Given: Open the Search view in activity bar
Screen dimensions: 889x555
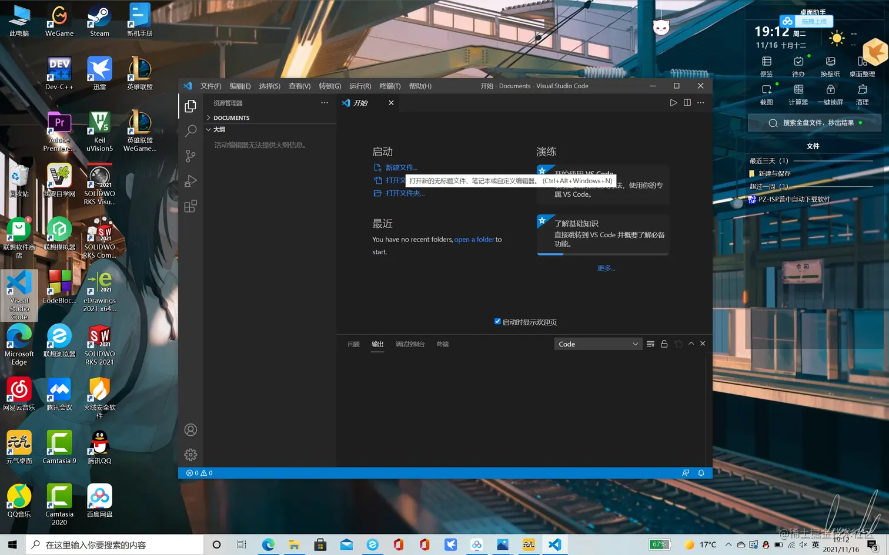Looking at the screenshot, I should pos(190,131).
